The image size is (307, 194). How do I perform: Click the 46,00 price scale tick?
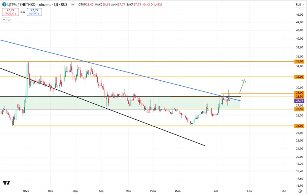300,15
